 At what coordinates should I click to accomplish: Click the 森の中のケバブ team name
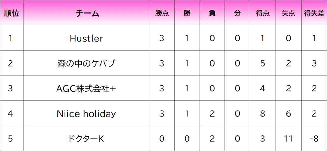point(87,63)
